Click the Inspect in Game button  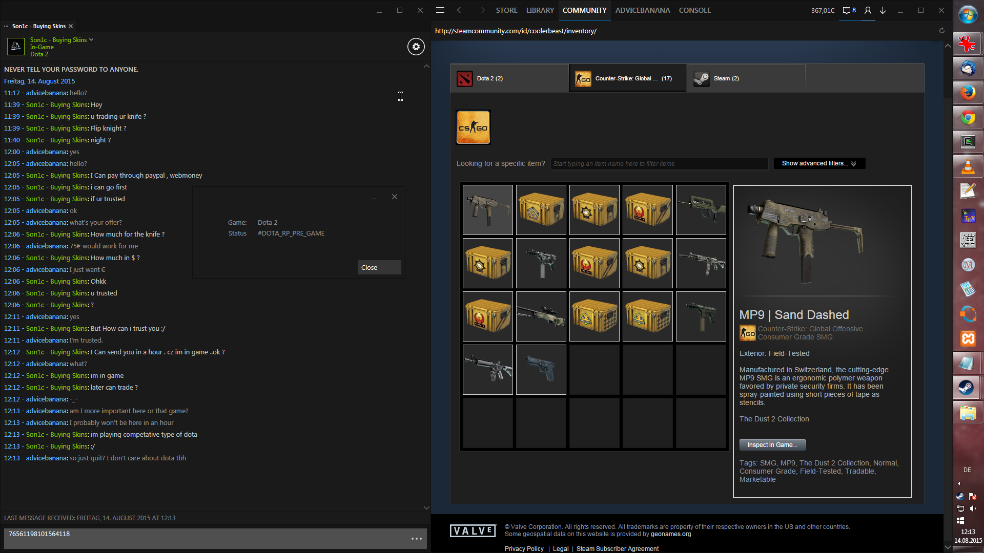pos(772,445)
